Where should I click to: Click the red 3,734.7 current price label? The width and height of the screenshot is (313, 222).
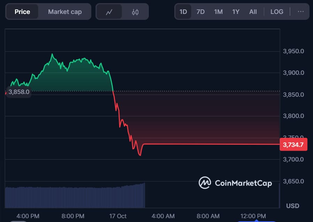point(293,144)
